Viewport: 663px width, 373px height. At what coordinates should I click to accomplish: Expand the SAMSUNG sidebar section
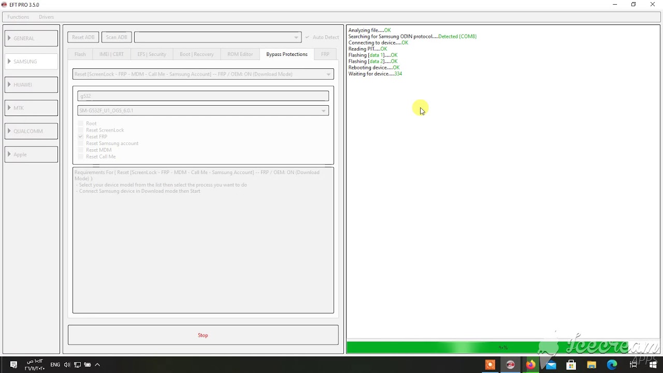click(x=31, y=62)
